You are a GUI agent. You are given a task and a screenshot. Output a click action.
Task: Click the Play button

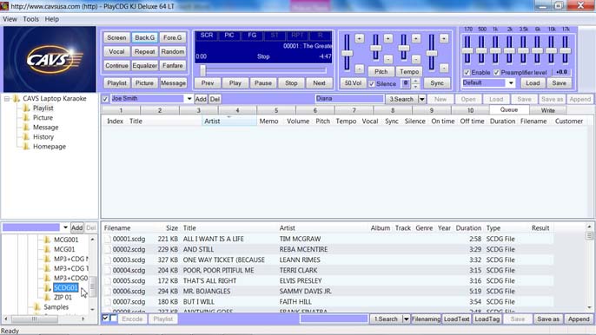(235, 82)
